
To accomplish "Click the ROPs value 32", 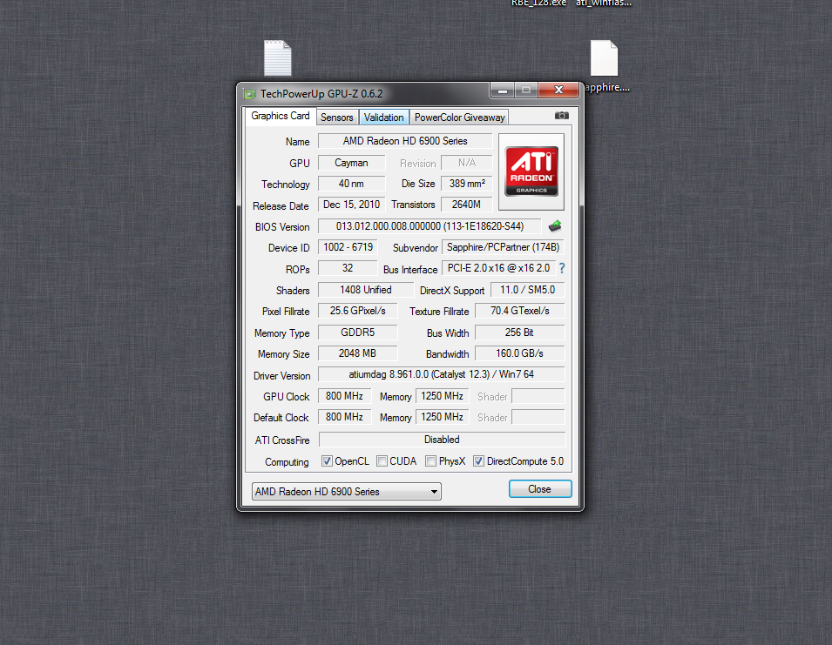I will pos(348,268).
